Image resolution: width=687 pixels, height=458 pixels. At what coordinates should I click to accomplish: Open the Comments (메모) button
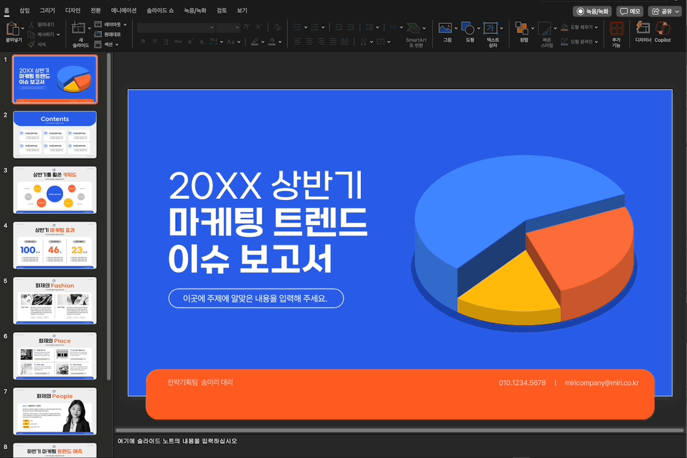pyautogui.click(x=629, y=11)
